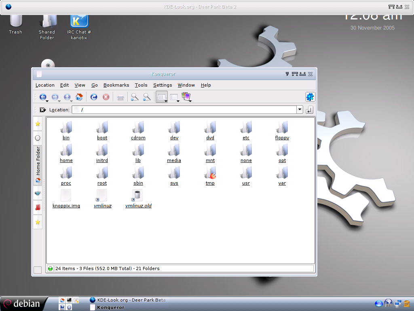Open the Tools menu
Viewport: 414px width, 311px height.
(141, 85)
